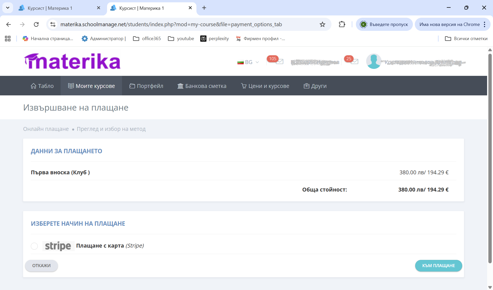Click the materika logo

72,61
